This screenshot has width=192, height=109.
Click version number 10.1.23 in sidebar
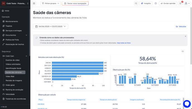click(4, 107)
